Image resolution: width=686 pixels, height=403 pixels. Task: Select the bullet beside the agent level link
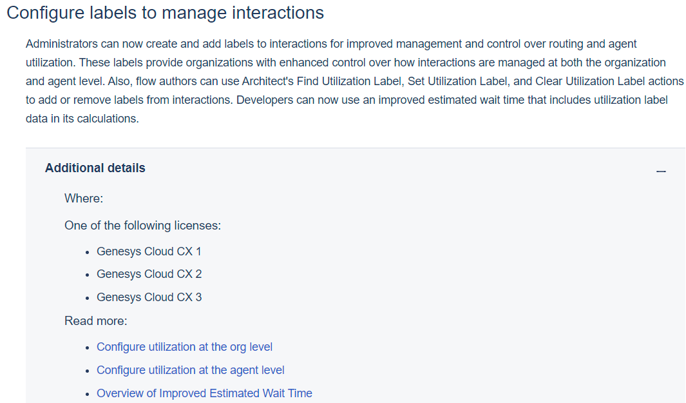[x=88, y=369]
